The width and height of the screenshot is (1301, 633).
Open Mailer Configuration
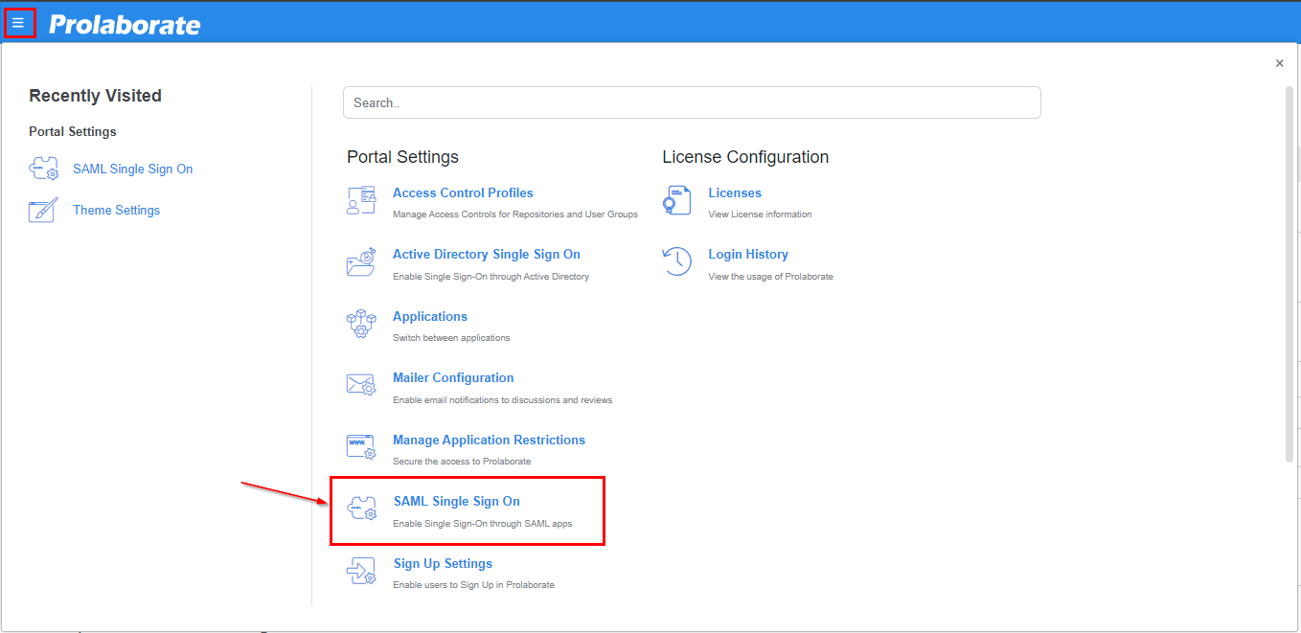coord(453,377)
